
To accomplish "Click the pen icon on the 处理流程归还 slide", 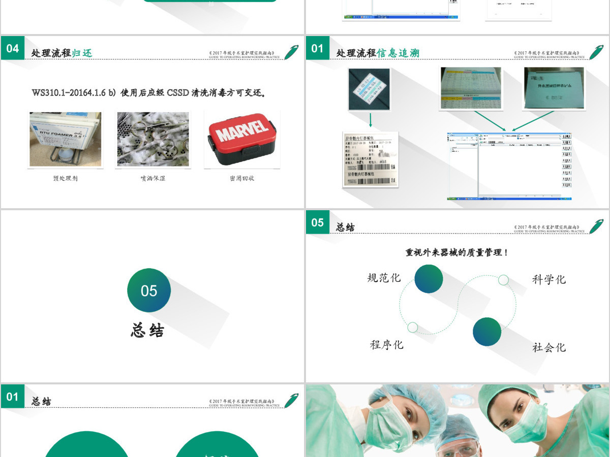I will click(291, 52).
